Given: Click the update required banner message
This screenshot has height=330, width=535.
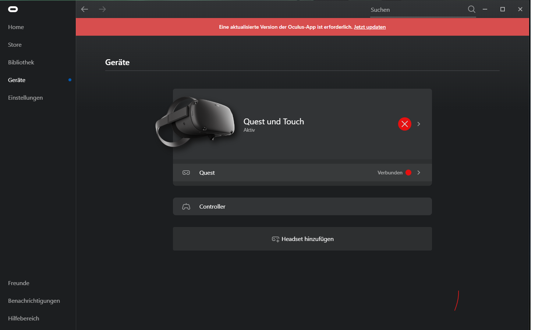Looking at the screenshot, I should (286, 27).
